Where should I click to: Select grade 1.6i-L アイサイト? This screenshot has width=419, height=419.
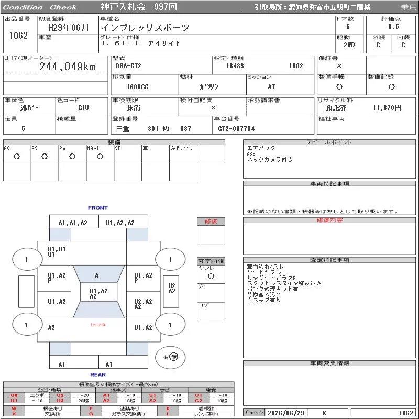[x=141, y=43]
